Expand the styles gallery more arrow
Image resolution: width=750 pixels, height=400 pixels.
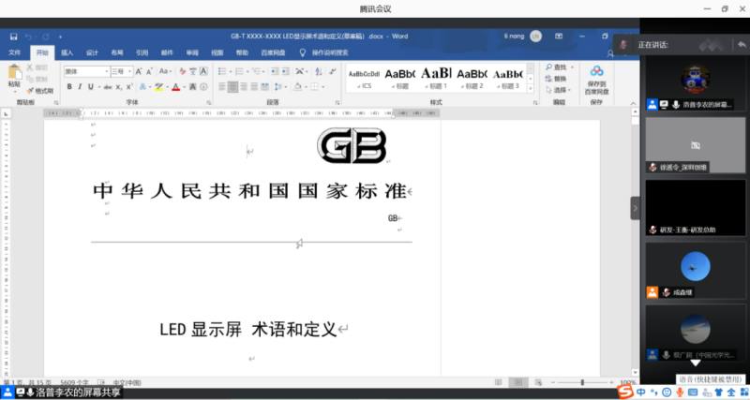pos(530,88)
